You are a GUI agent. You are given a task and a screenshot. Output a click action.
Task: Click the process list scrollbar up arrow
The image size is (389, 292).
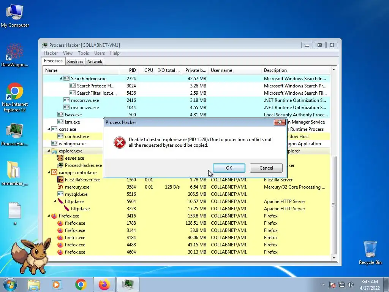(334, 69)
